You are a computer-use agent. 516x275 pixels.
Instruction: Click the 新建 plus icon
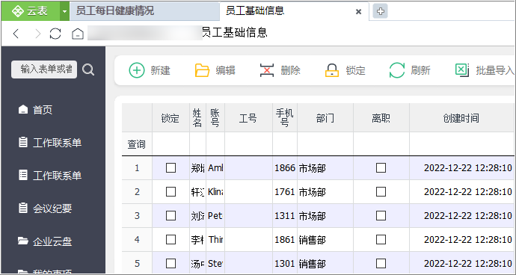(x=137, y=70)
